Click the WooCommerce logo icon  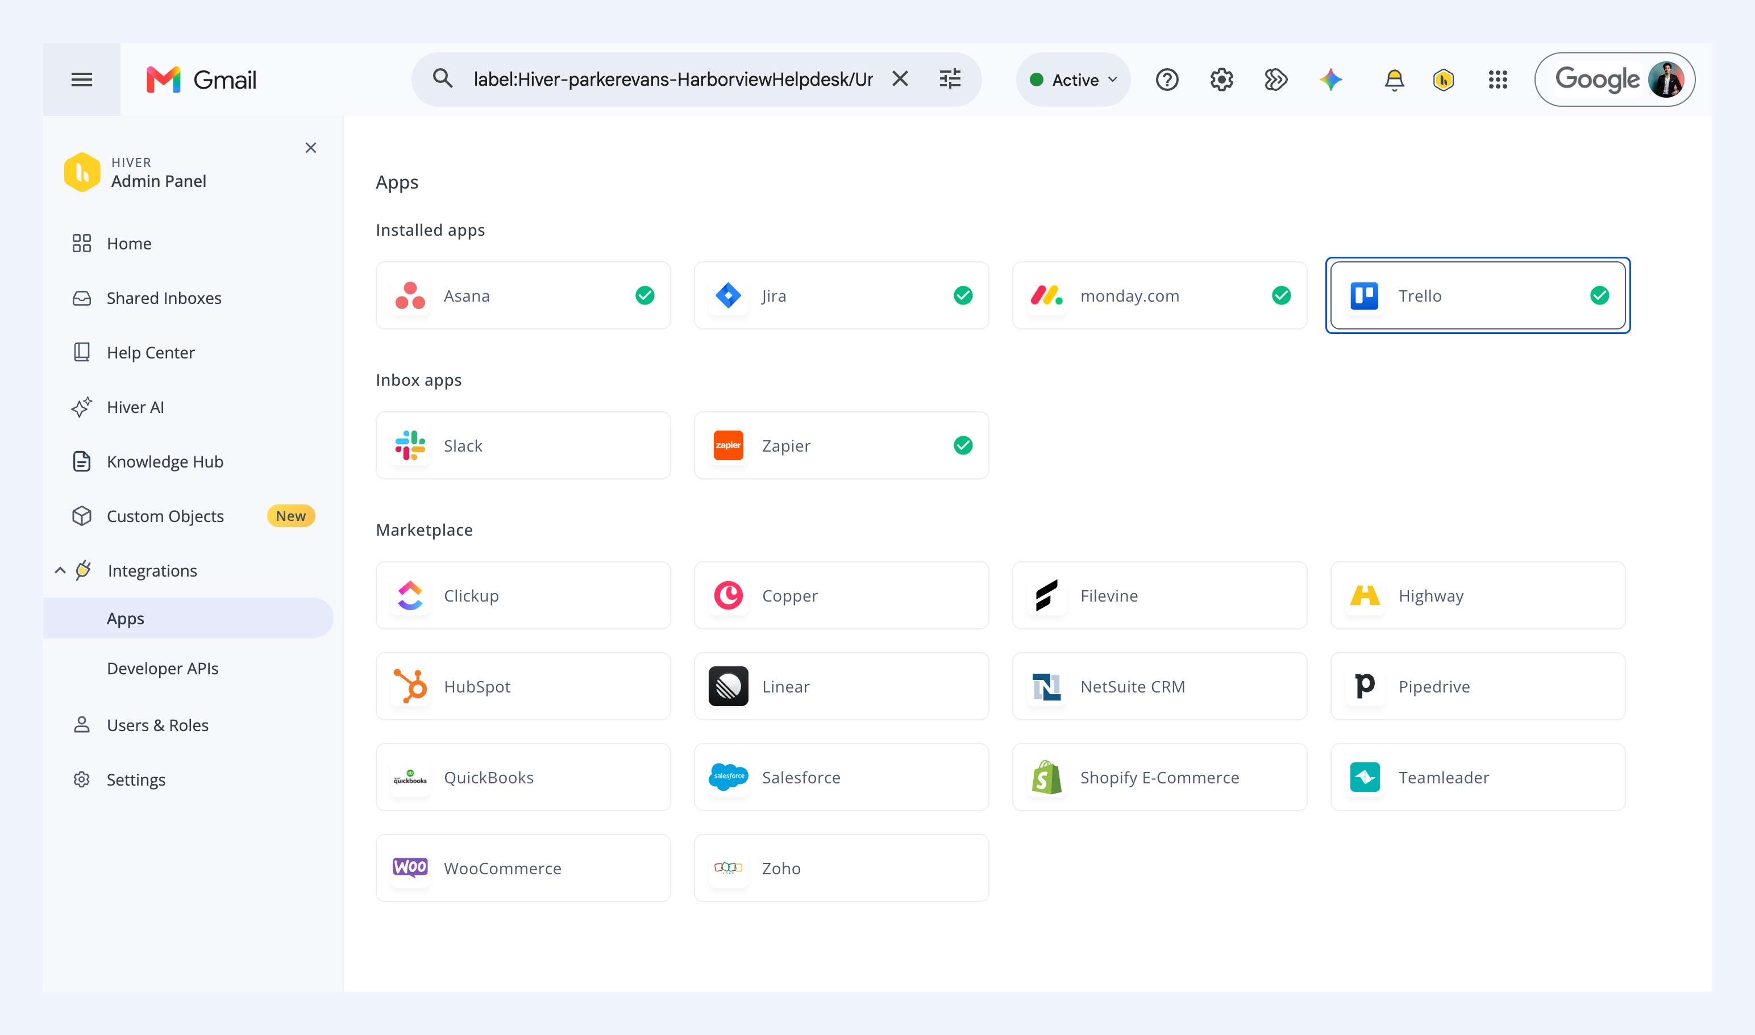click(410, 867)
